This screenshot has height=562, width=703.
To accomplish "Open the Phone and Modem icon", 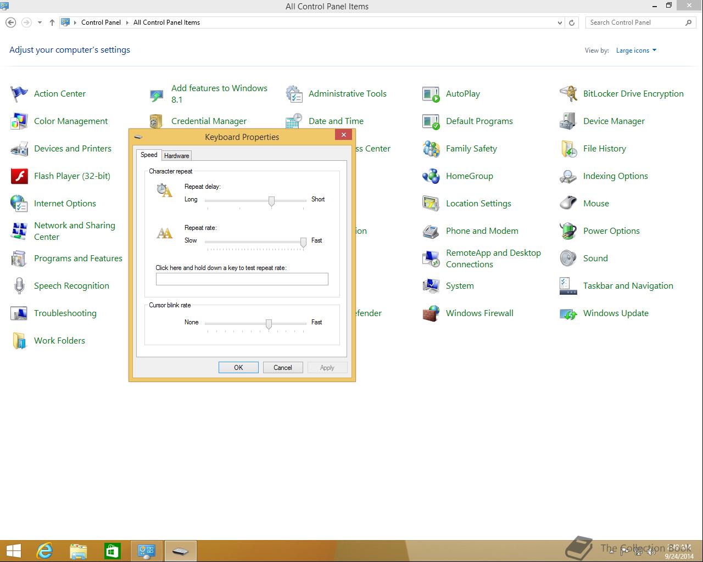I will (431, 231).
